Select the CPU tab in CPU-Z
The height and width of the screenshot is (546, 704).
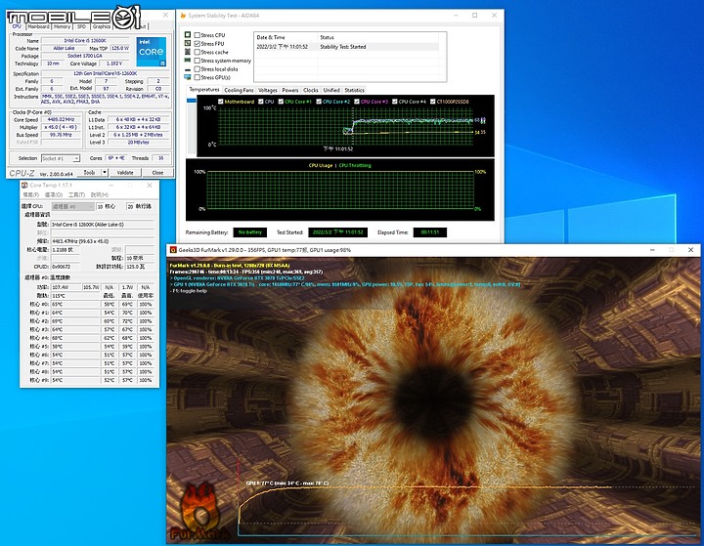click(17, 26)
